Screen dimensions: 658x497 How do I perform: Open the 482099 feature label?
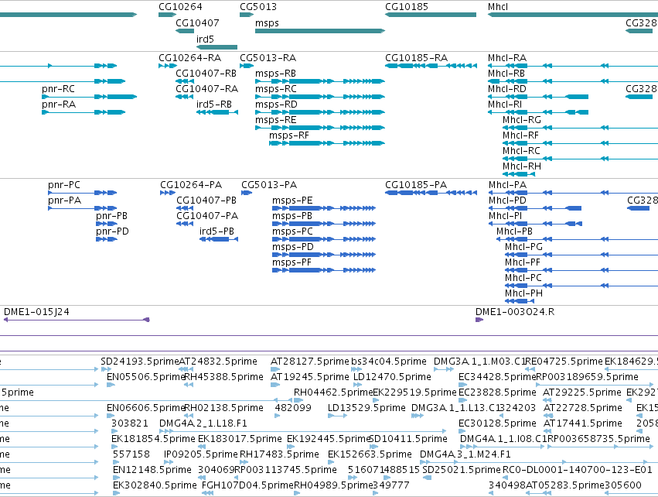click(x=293, y=408)
